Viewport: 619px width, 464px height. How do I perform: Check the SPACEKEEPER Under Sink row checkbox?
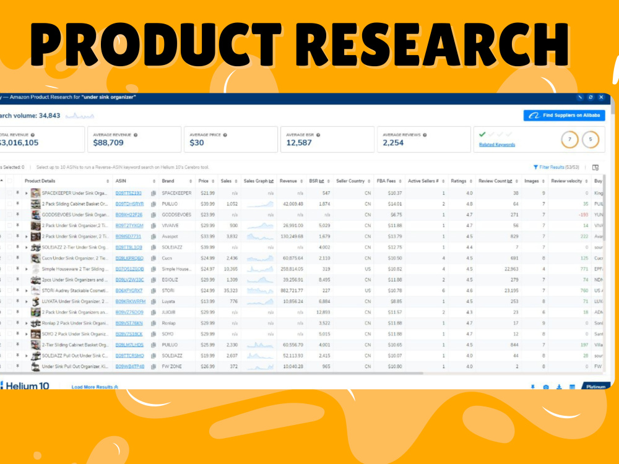[9, 193]
